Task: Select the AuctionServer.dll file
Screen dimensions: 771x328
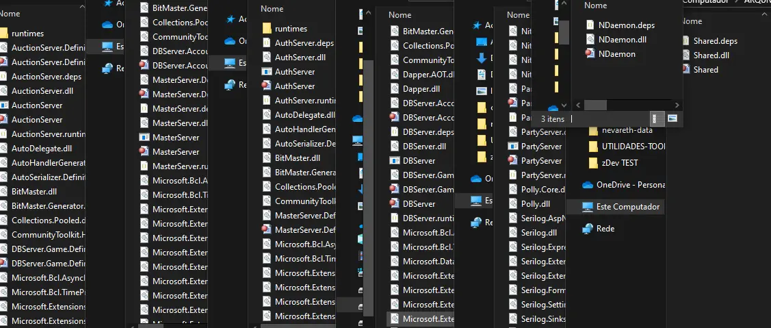Action: 42,90
